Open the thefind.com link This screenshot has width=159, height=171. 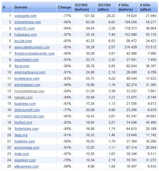click(x=23, y=122)
